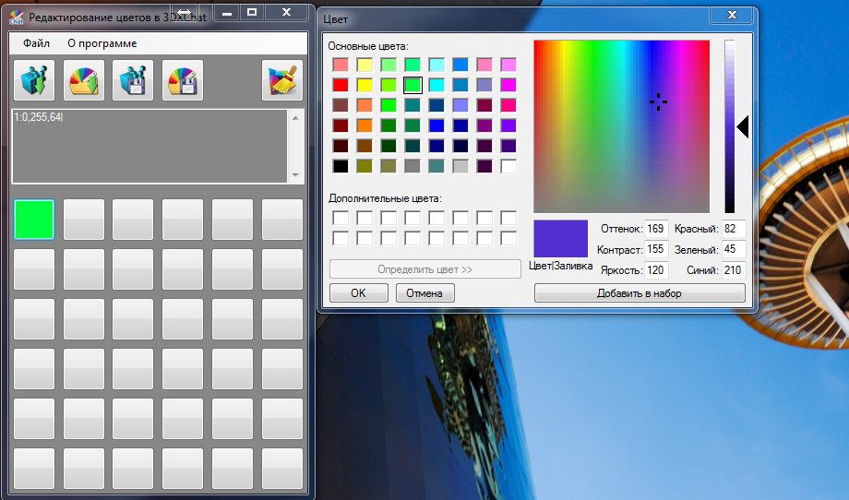Click the Красный field showing 82
The height and width of the screenshot is (500, 849).
[734, 229]
